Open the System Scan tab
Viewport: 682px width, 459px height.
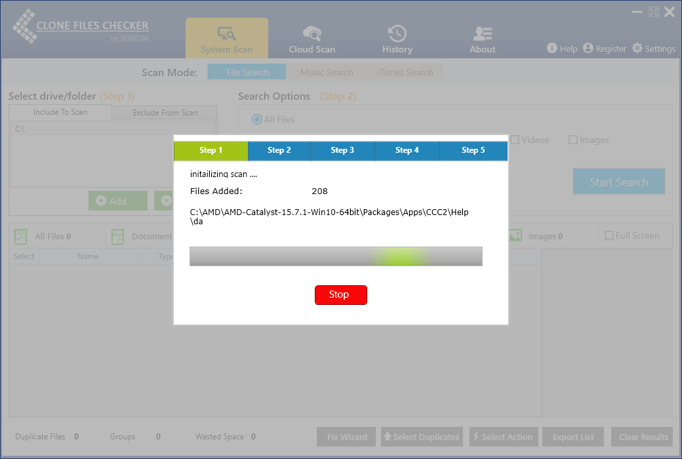tap(227, 38)
